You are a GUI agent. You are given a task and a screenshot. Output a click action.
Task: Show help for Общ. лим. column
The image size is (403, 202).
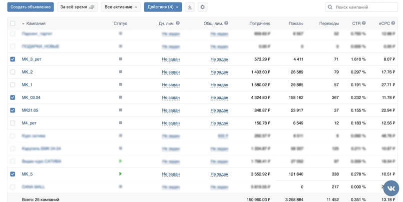[226, 23]
